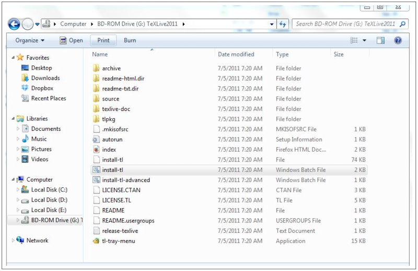Click the Print command
Screen dimensions: 418x271
point(103,40)
